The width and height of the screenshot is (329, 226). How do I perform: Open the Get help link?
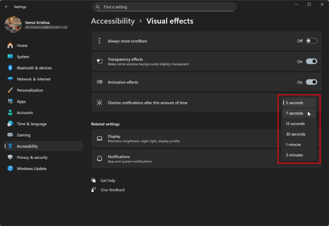pos(108,180)
